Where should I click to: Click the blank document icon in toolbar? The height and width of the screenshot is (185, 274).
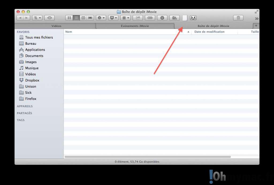click(185, 18)
